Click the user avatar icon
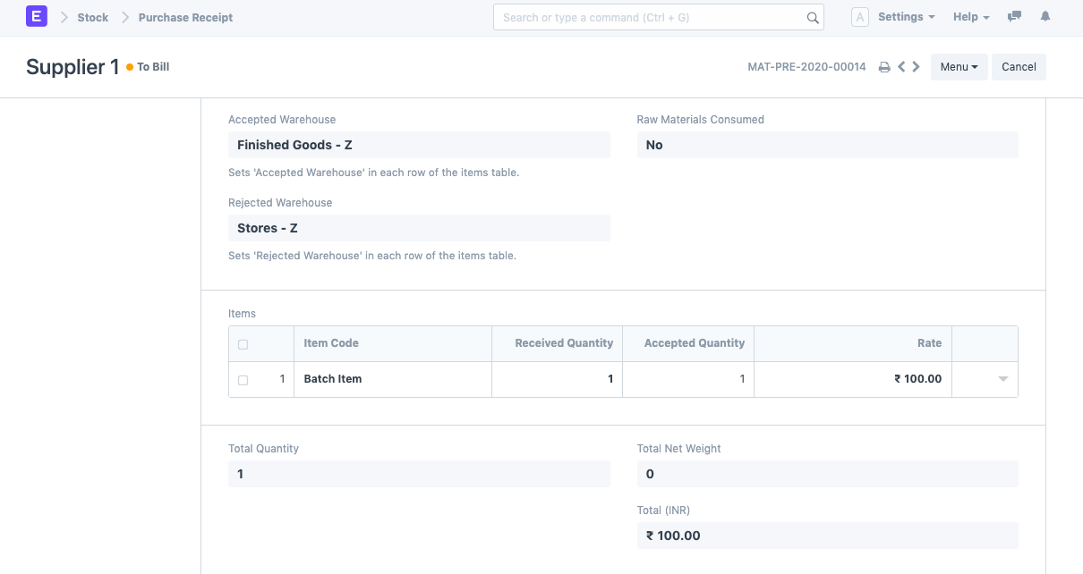This screenshot has height=574, width=1083. [859, 17]
